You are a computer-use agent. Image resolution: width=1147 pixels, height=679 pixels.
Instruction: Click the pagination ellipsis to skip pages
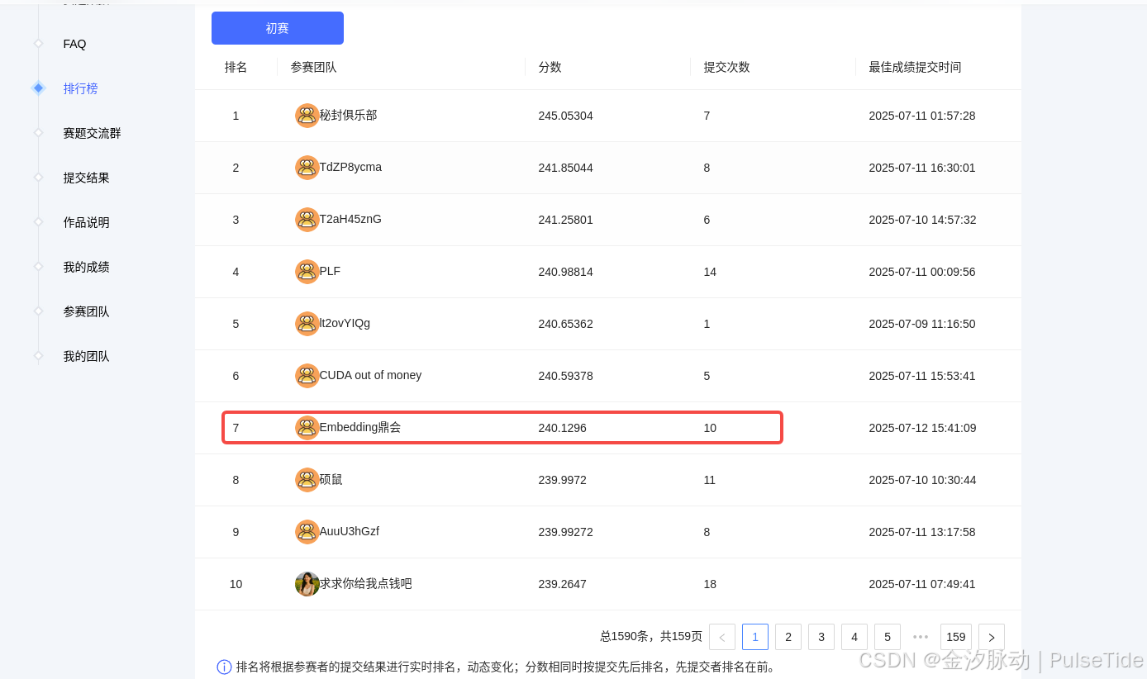click(x=921, y=637)
